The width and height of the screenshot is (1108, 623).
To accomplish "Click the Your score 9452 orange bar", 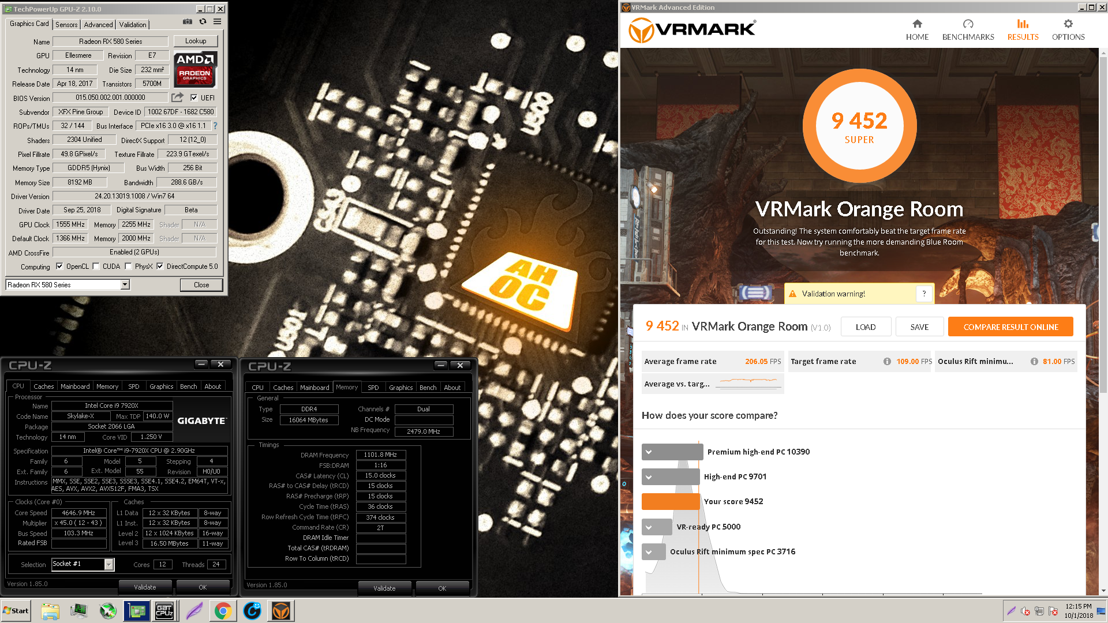I will coord(670,502).
